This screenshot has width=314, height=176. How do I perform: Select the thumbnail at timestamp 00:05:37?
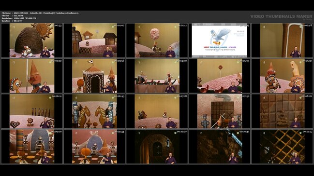pos(282,76)
